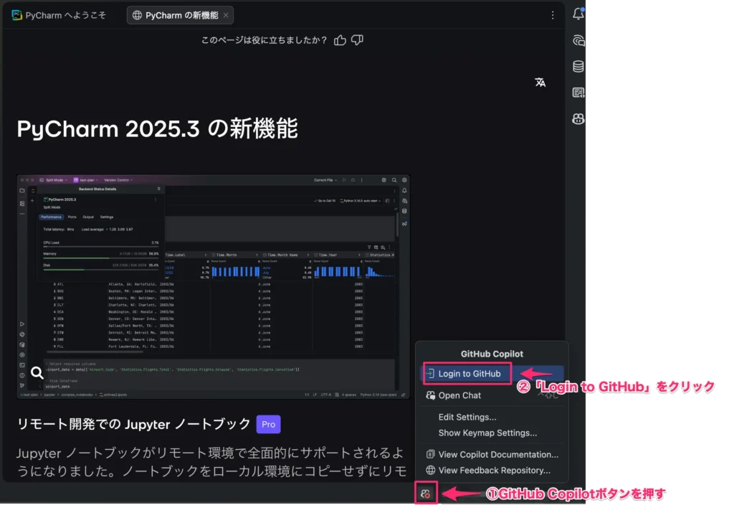Click the fourth sidebar tool window icon

[578, 93]
